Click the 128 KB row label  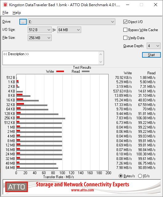pyautogui.click(x=10, y=113)
